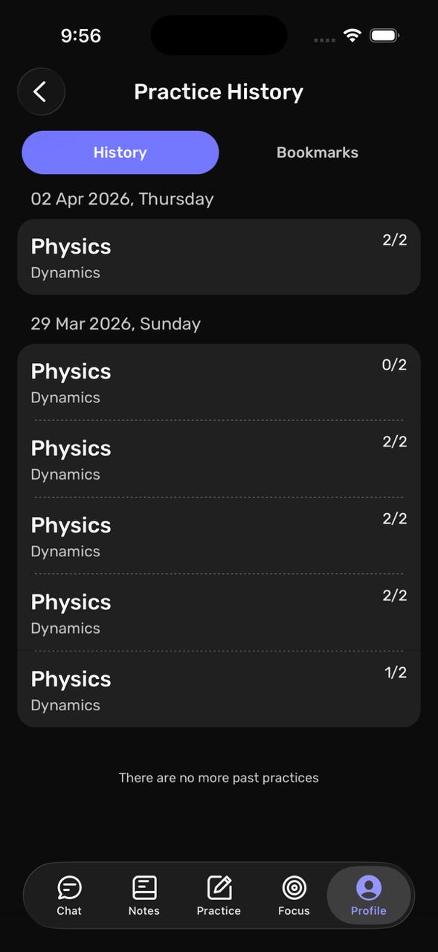Tap the date header 29 Mar 2026, Sunday

tap(115, 324)
